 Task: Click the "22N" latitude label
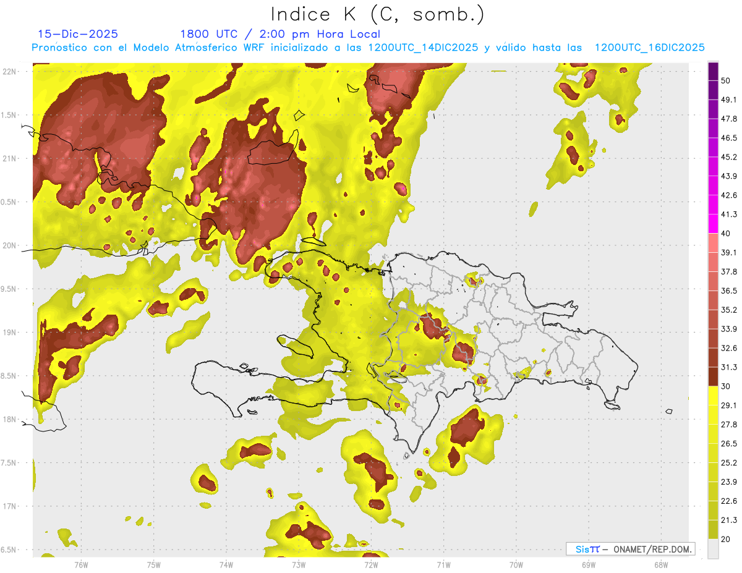tap(9, 71)
